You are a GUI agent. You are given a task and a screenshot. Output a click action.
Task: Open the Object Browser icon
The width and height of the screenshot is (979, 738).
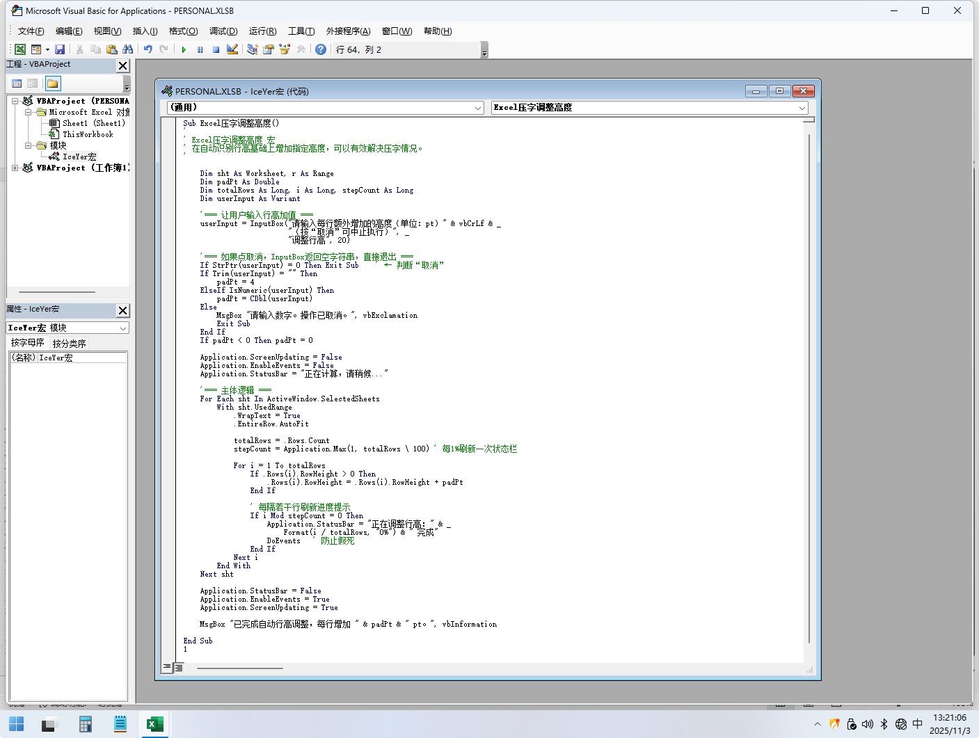tap(285, 49)
